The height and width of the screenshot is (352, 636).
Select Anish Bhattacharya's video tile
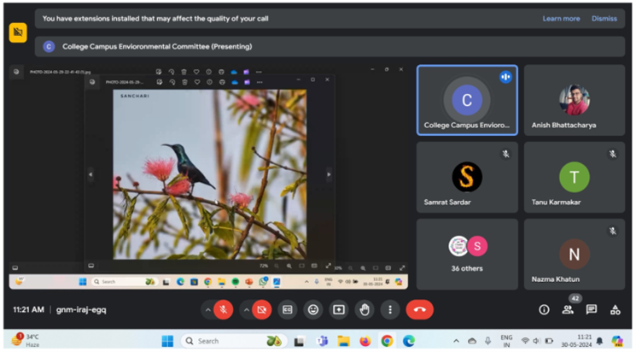tap(574, 100)
